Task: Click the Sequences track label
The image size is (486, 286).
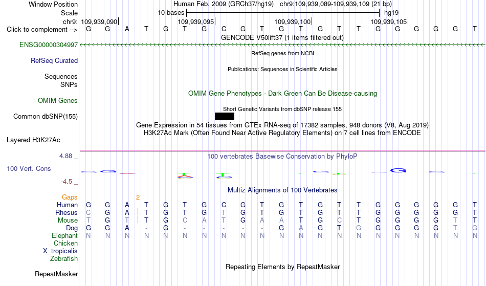Action: coord(61,77)
